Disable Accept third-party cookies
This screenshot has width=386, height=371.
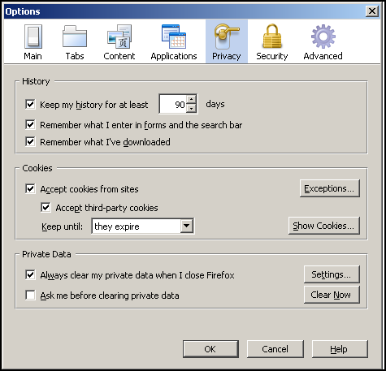pyautogui.click(x=46, y=208)
